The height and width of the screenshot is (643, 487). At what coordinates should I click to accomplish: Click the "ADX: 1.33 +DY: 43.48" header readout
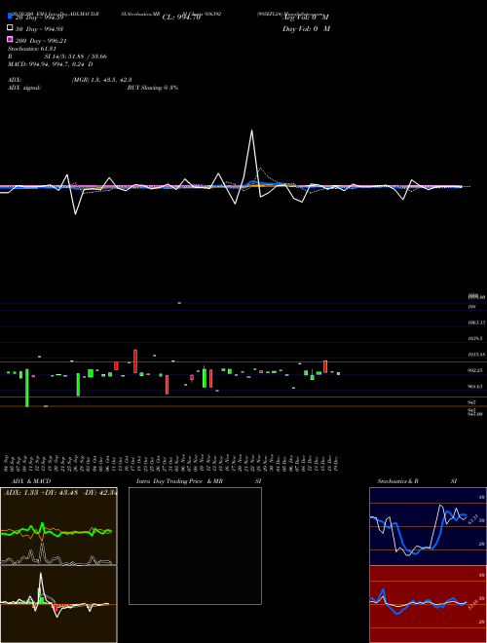[42, 493]
